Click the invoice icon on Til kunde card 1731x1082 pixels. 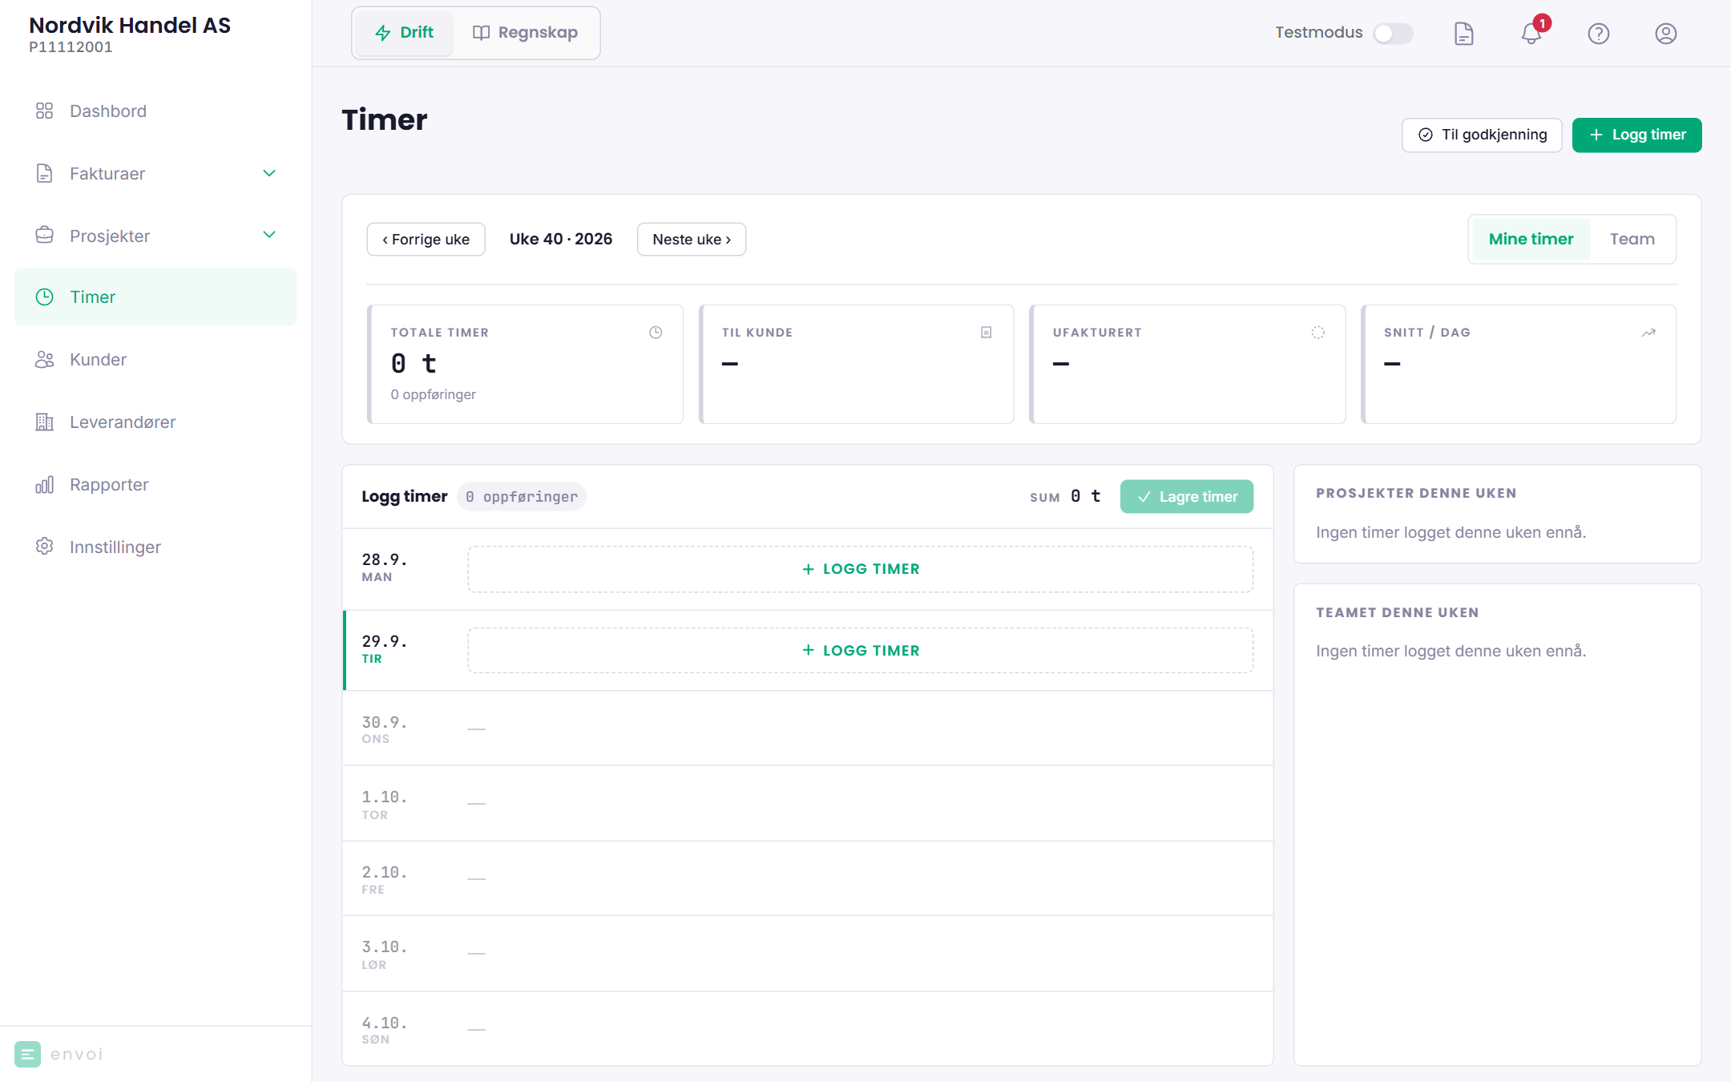point(987,333)
